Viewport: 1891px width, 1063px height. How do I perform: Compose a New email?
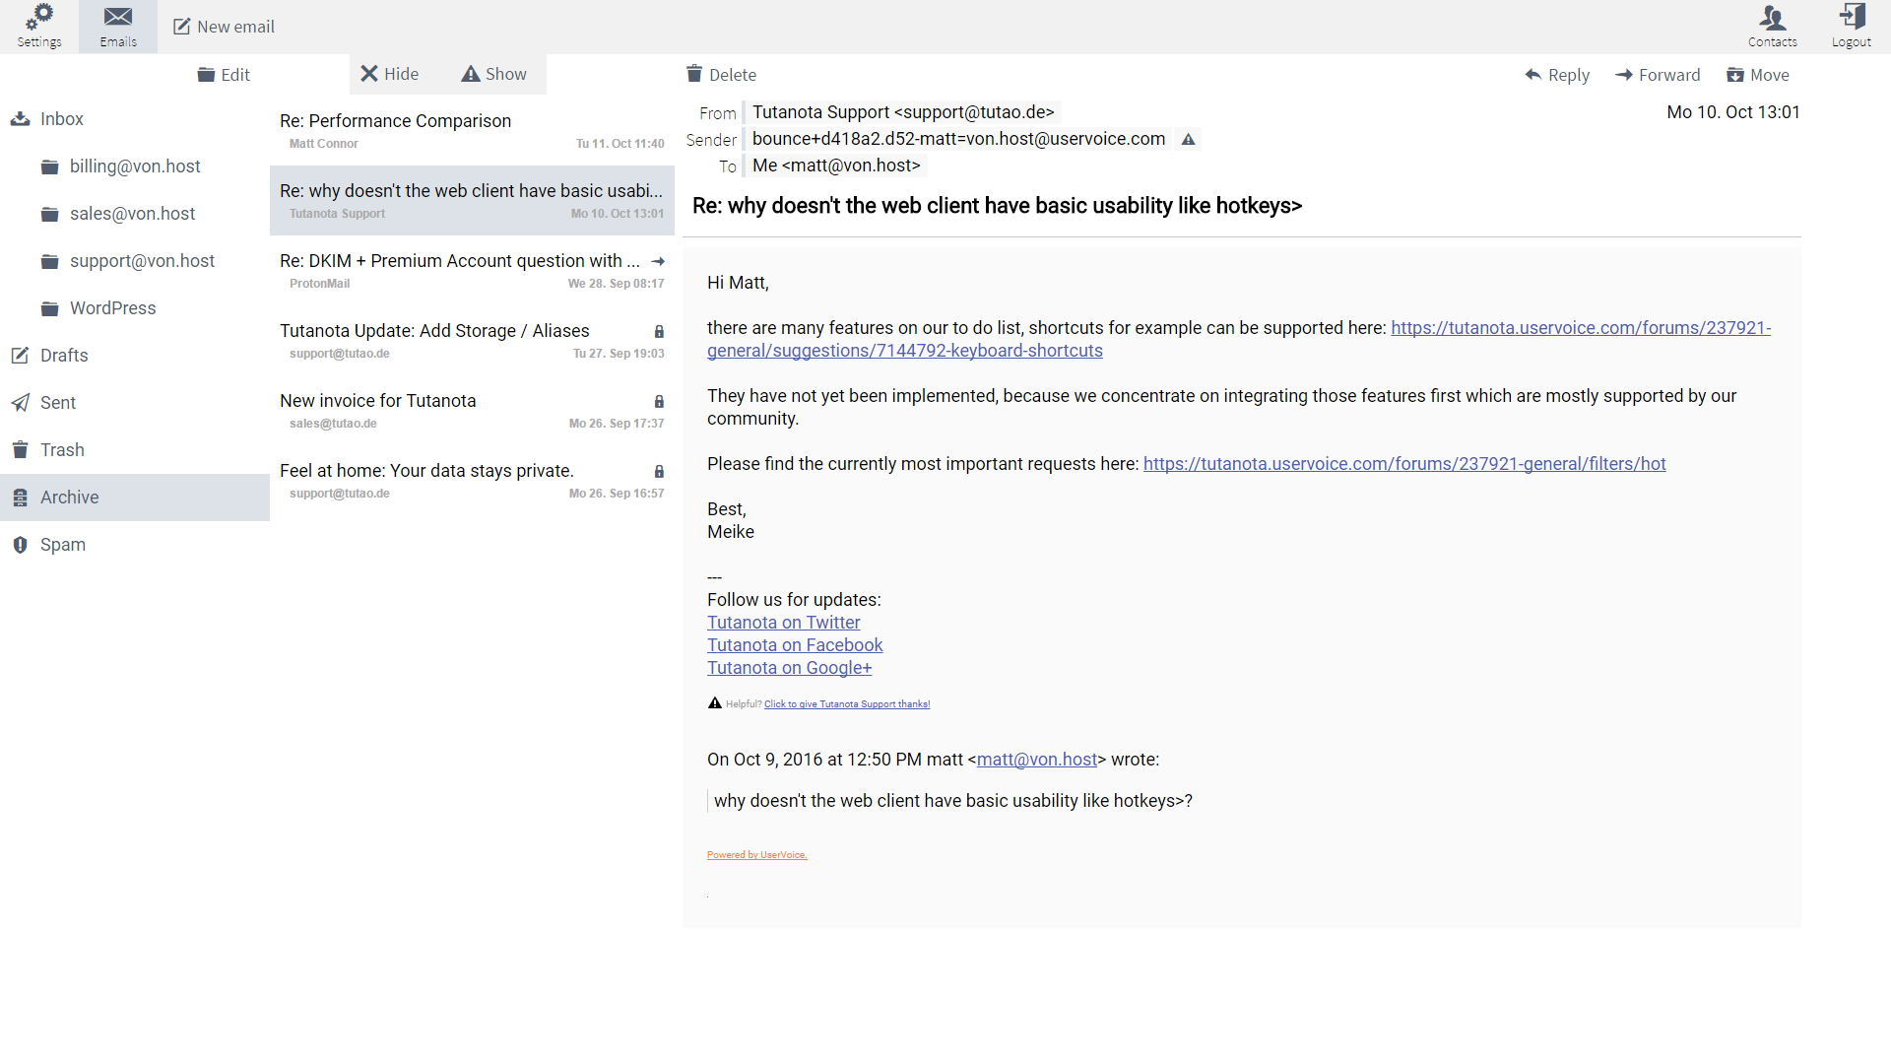pos(225,27)
